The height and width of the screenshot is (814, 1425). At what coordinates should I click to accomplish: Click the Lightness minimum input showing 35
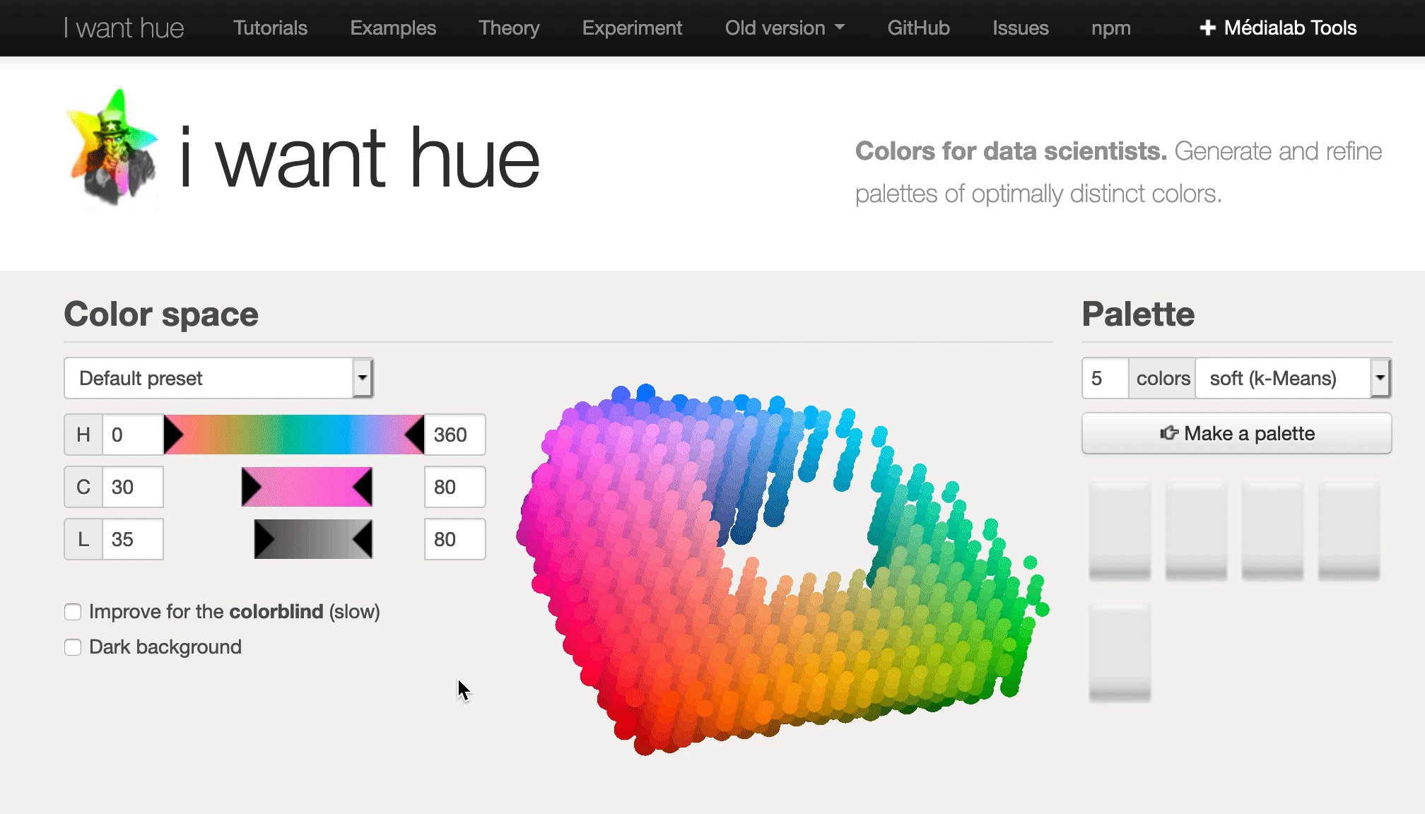pos(133,539)
